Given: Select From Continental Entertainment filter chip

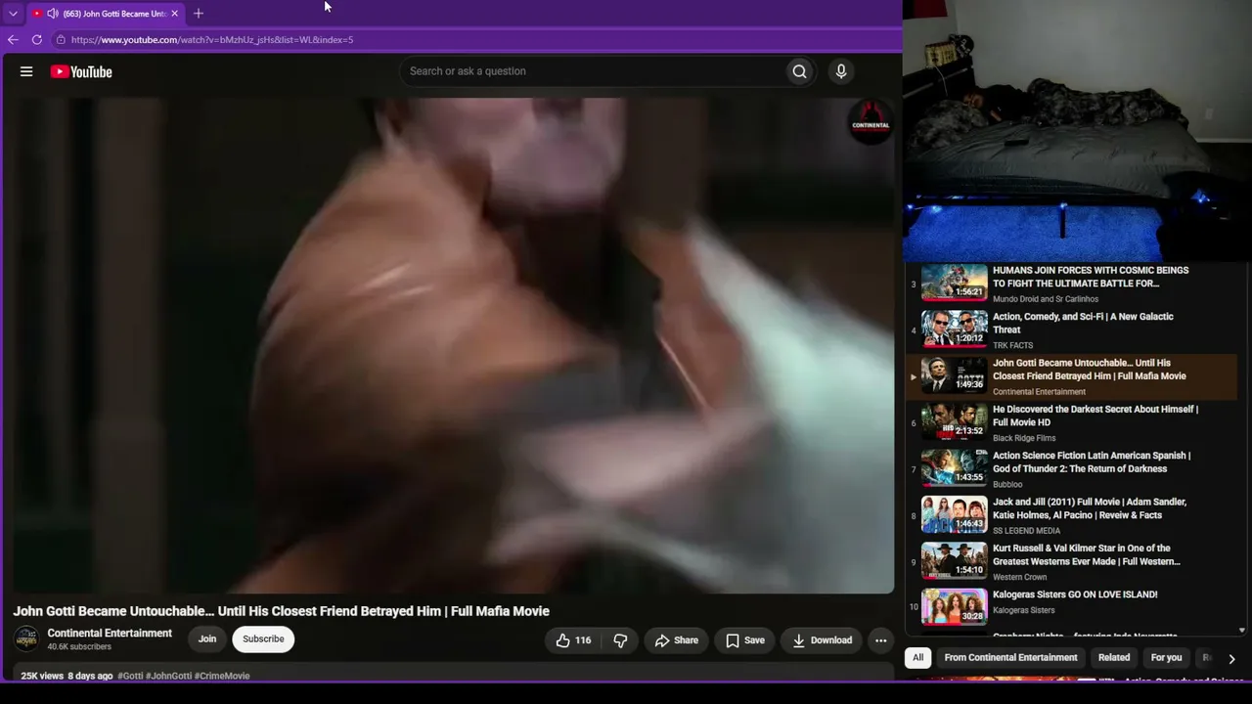Looking at the screenshot, I should [1010, 658].
